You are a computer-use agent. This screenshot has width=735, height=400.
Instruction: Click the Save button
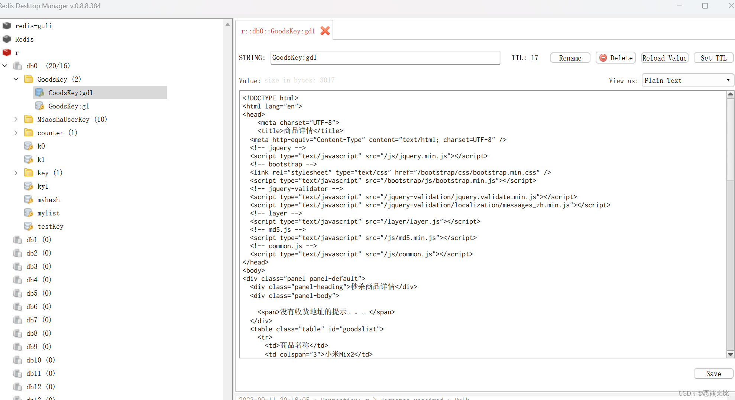713,374
